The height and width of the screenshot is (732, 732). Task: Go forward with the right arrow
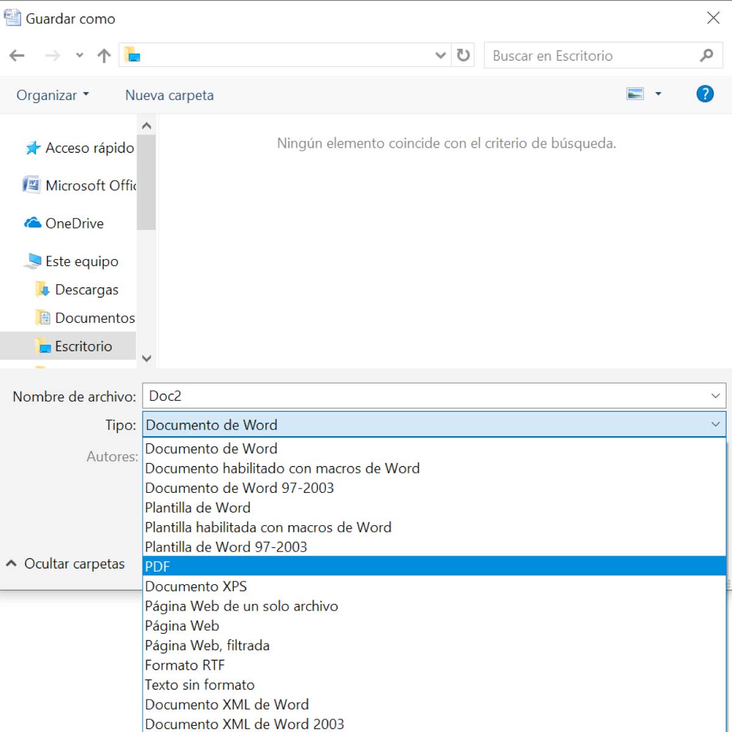53,56
